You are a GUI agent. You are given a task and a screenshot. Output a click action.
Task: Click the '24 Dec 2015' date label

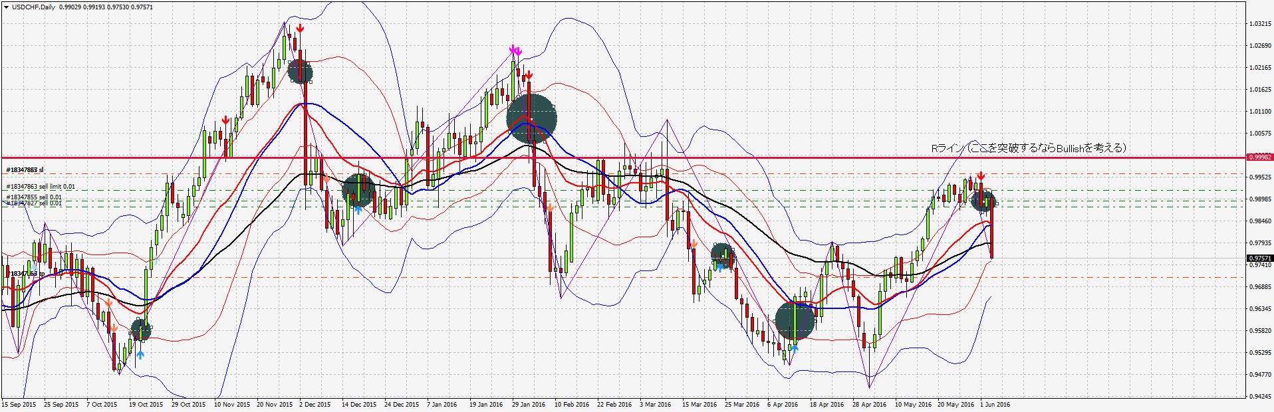click(402, 405)
